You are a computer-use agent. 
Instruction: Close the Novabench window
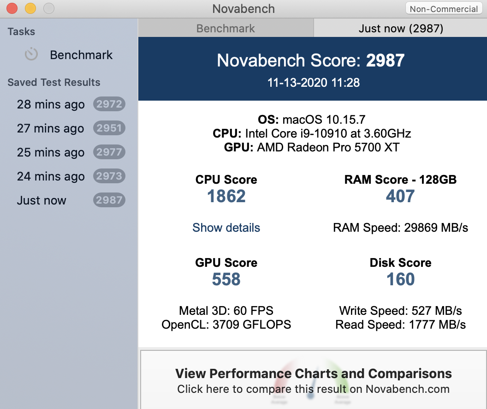point(12,8)
